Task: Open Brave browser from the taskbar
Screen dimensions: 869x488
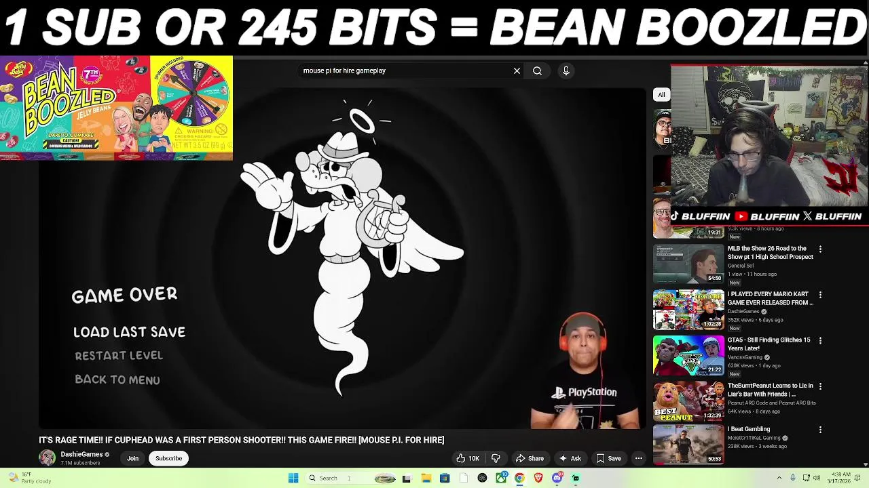Action: coord(538,479)
